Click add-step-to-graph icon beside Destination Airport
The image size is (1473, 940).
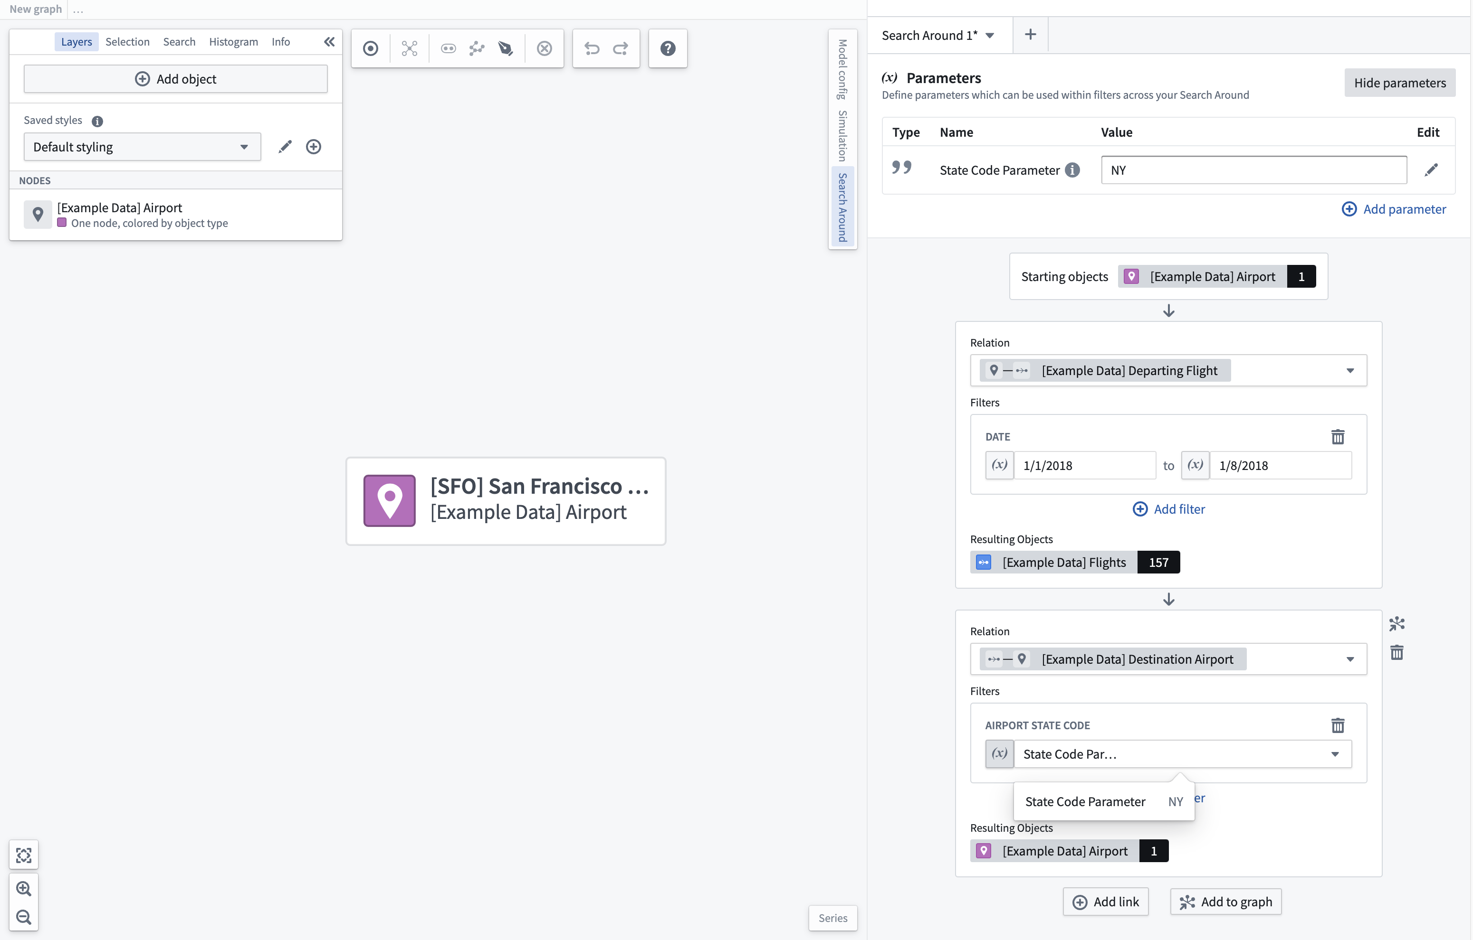point(1396,623)
